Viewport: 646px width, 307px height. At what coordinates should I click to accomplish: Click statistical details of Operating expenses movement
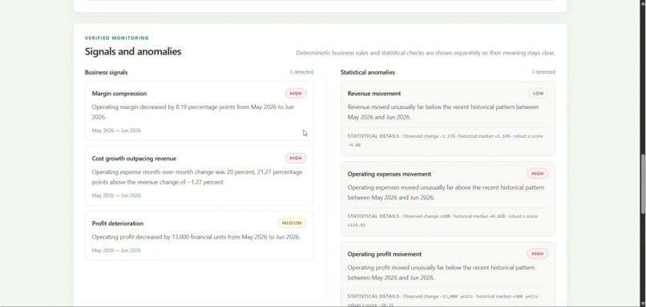(442, 220)
